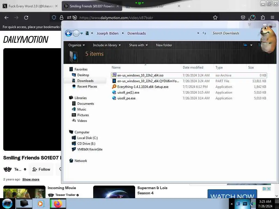Viewport: 279px width, 209px height.
Task: Click the site padlock icon in Firefox
Action: (x=62, y=17)
